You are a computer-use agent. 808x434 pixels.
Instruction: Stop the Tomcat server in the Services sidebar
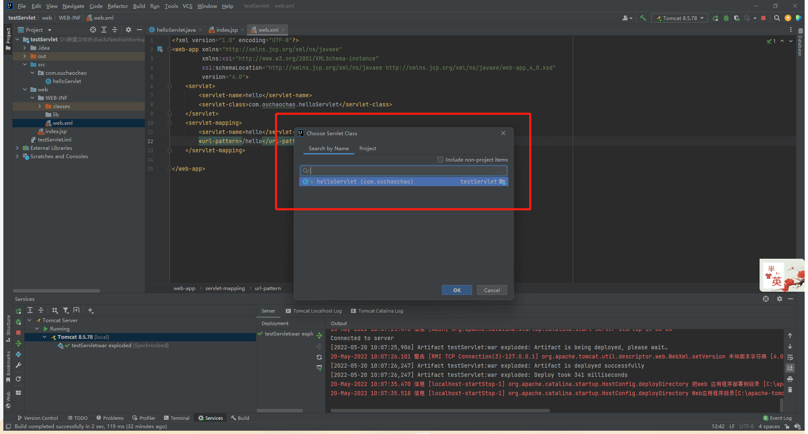(x=18, y=333)
